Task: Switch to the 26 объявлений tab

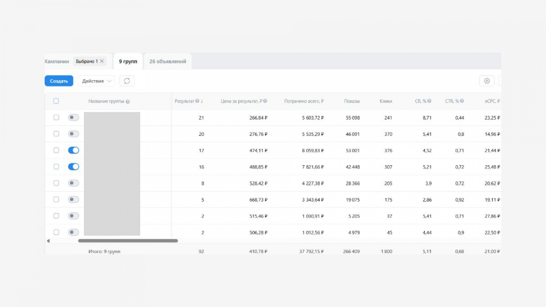Action: coord(168,61)
